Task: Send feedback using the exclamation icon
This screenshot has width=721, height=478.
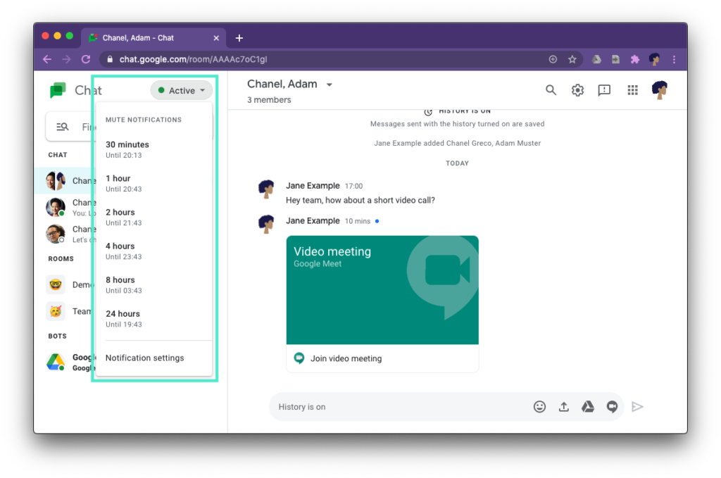Action: [x=604, y=90]
